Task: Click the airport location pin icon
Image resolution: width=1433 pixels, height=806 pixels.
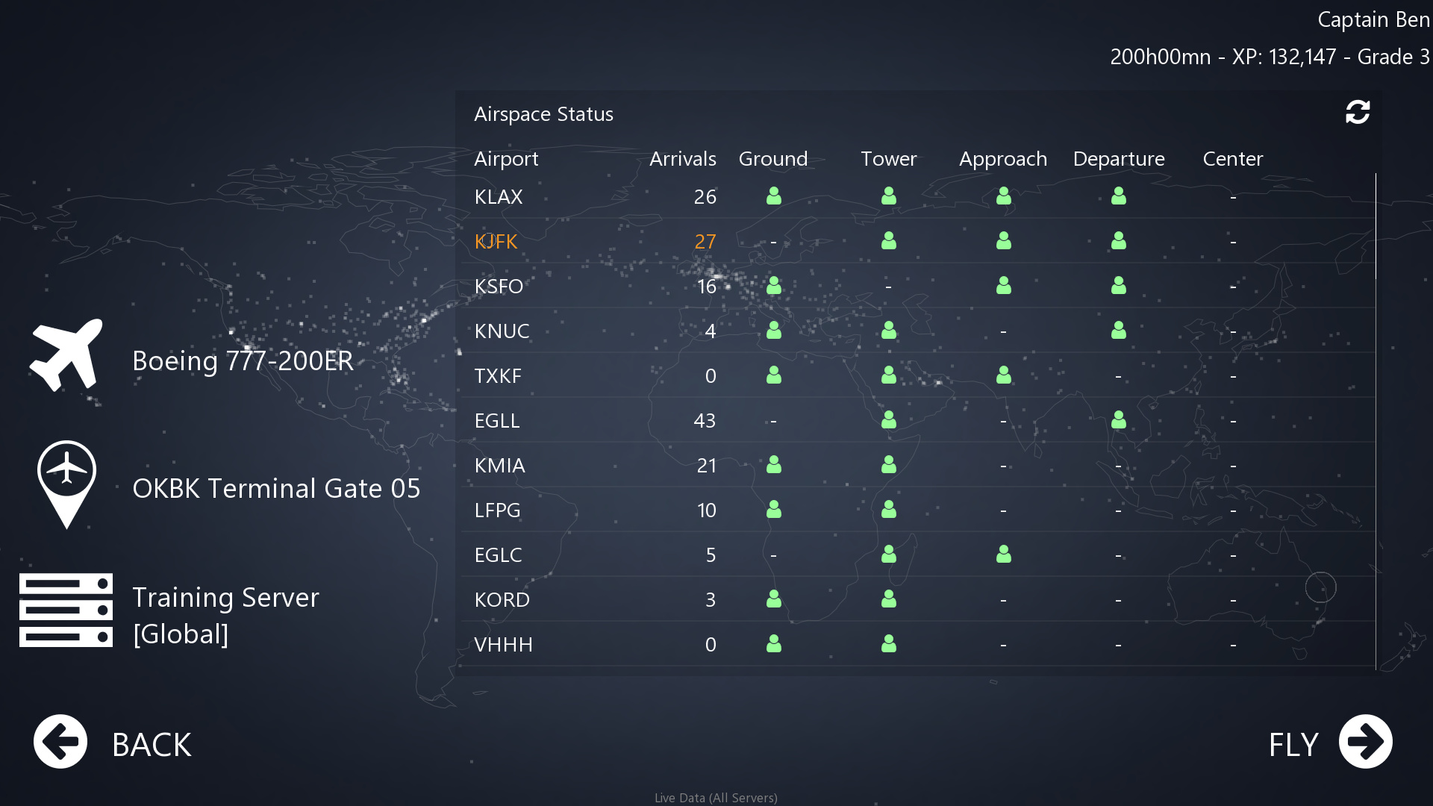Action: pos(66,484)
